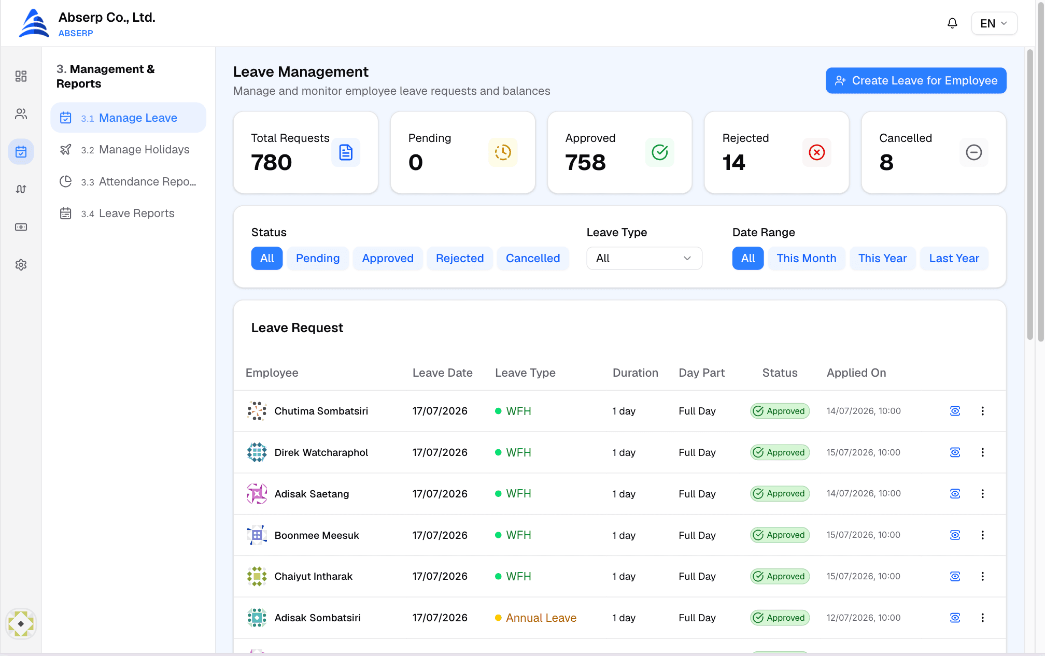View Chaiyut Intharak's leave details (eye icon)

[x=955, y=576]
